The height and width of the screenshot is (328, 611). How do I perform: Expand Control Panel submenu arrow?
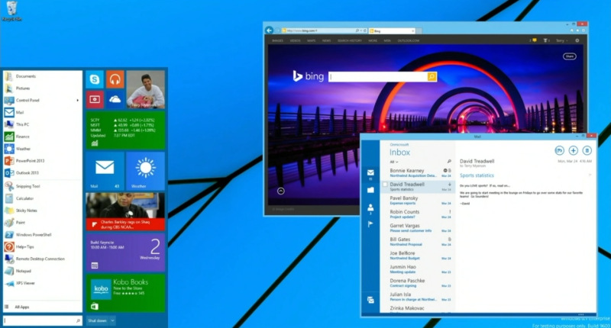coord(78,101)
